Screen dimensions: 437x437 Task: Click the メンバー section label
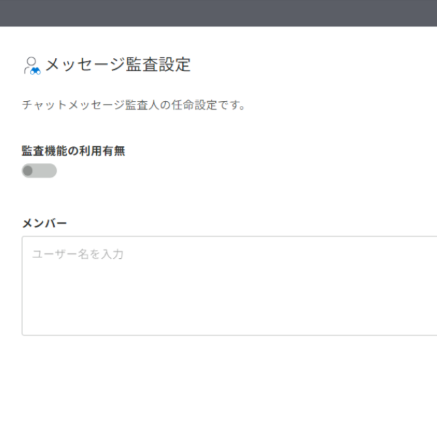coord(44,223)
